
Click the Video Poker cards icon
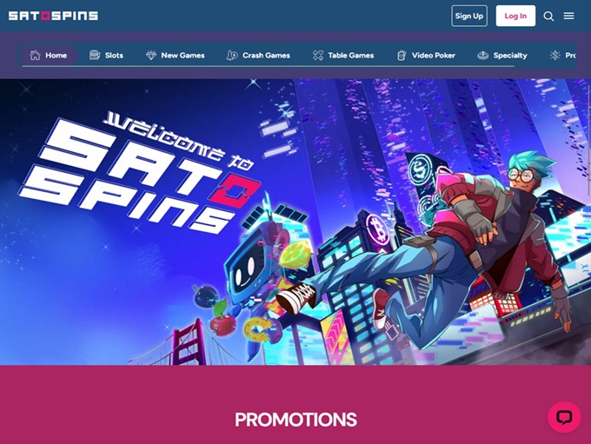point(402,56)
